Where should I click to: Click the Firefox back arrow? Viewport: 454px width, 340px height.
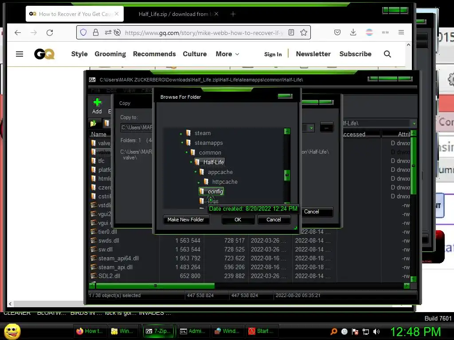tap(18, 32)
